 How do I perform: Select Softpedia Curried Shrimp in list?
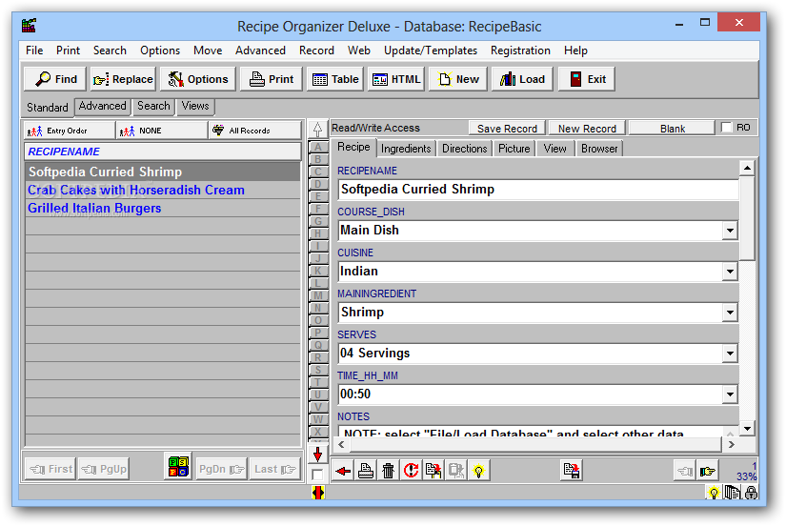click(x=163, y=172)
